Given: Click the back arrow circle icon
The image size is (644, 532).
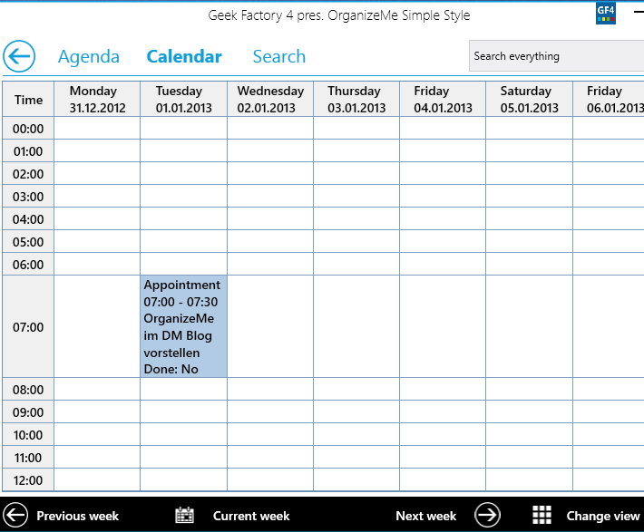Looking at the screenshot, I should (x=19, y=56).
